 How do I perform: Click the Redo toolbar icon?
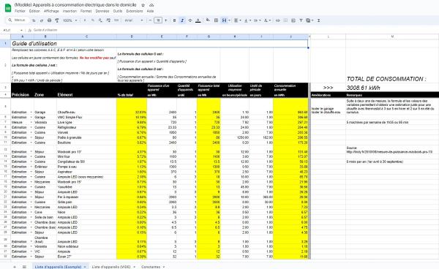(x=42, y=20)
